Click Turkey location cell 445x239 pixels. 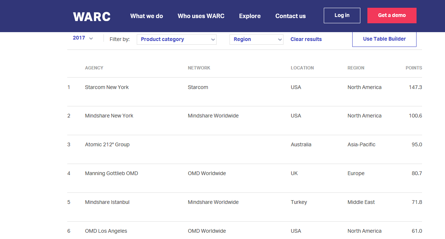point(299,202)
